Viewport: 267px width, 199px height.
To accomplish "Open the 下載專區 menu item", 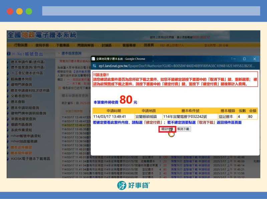I will pos(63,45).
